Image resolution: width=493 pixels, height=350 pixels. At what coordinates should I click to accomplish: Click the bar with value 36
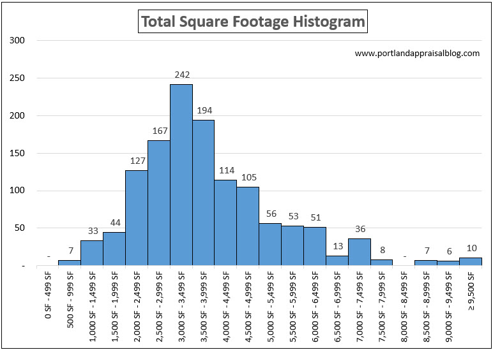coord(359,252)
